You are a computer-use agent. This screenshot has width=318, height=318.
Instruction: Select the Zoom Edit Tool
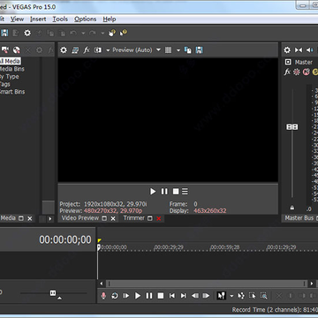(x=264, y=296)
